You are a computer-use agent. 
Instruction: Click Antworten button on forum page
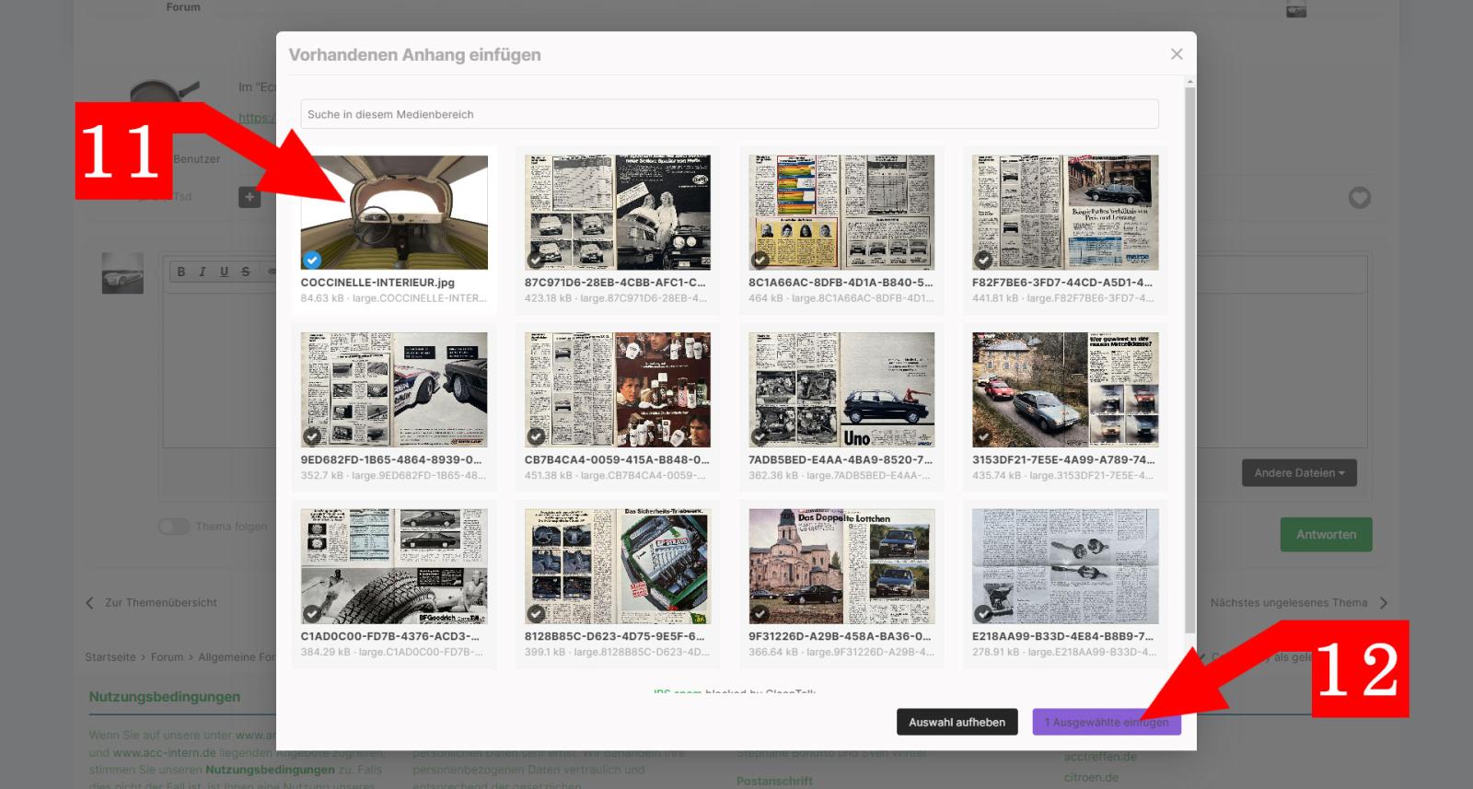pyautogui.click(x=1326, y=534)
